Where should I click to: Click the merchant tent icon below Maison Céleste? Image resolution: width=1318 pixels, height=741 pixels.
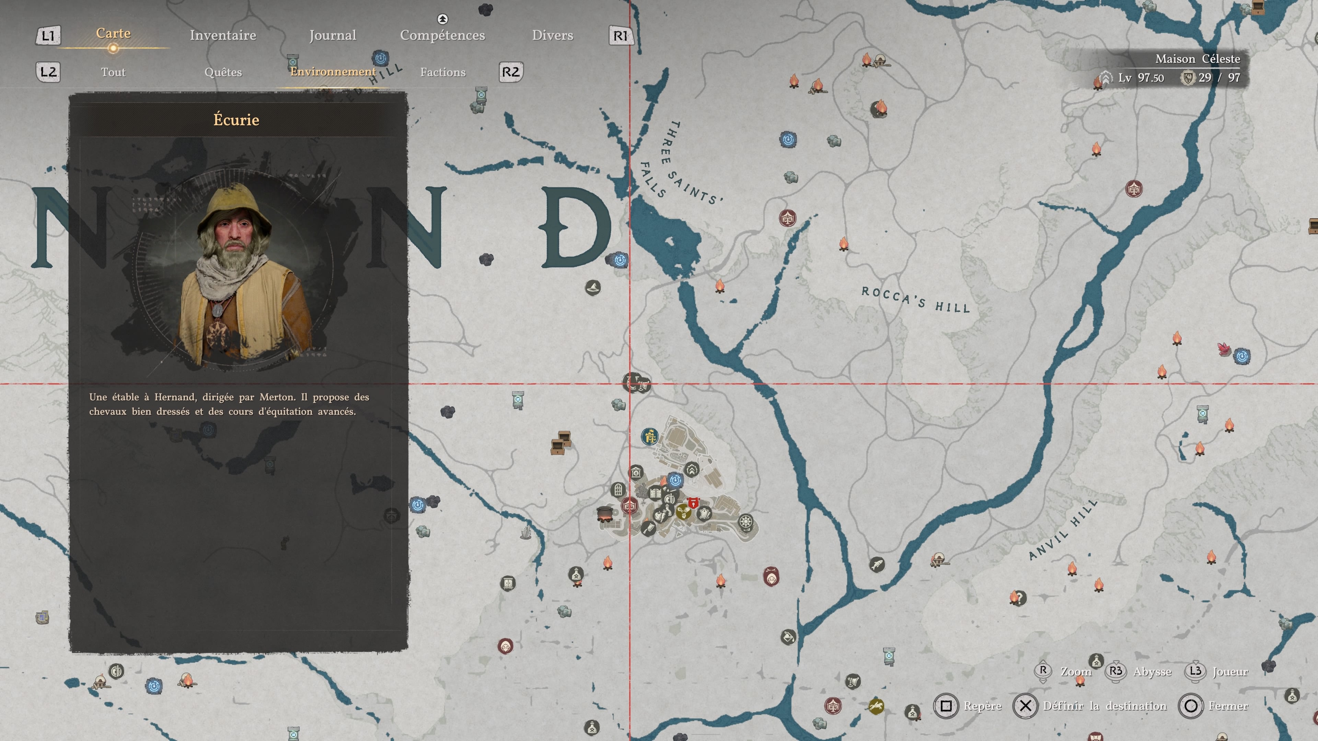(x=1134, y=189)
